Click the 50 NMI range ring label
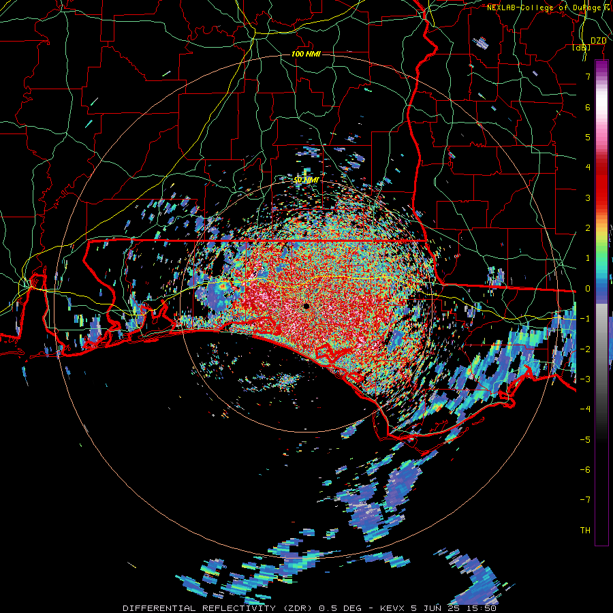This screenshot has width=613, height=613. (x=306, y=180)
